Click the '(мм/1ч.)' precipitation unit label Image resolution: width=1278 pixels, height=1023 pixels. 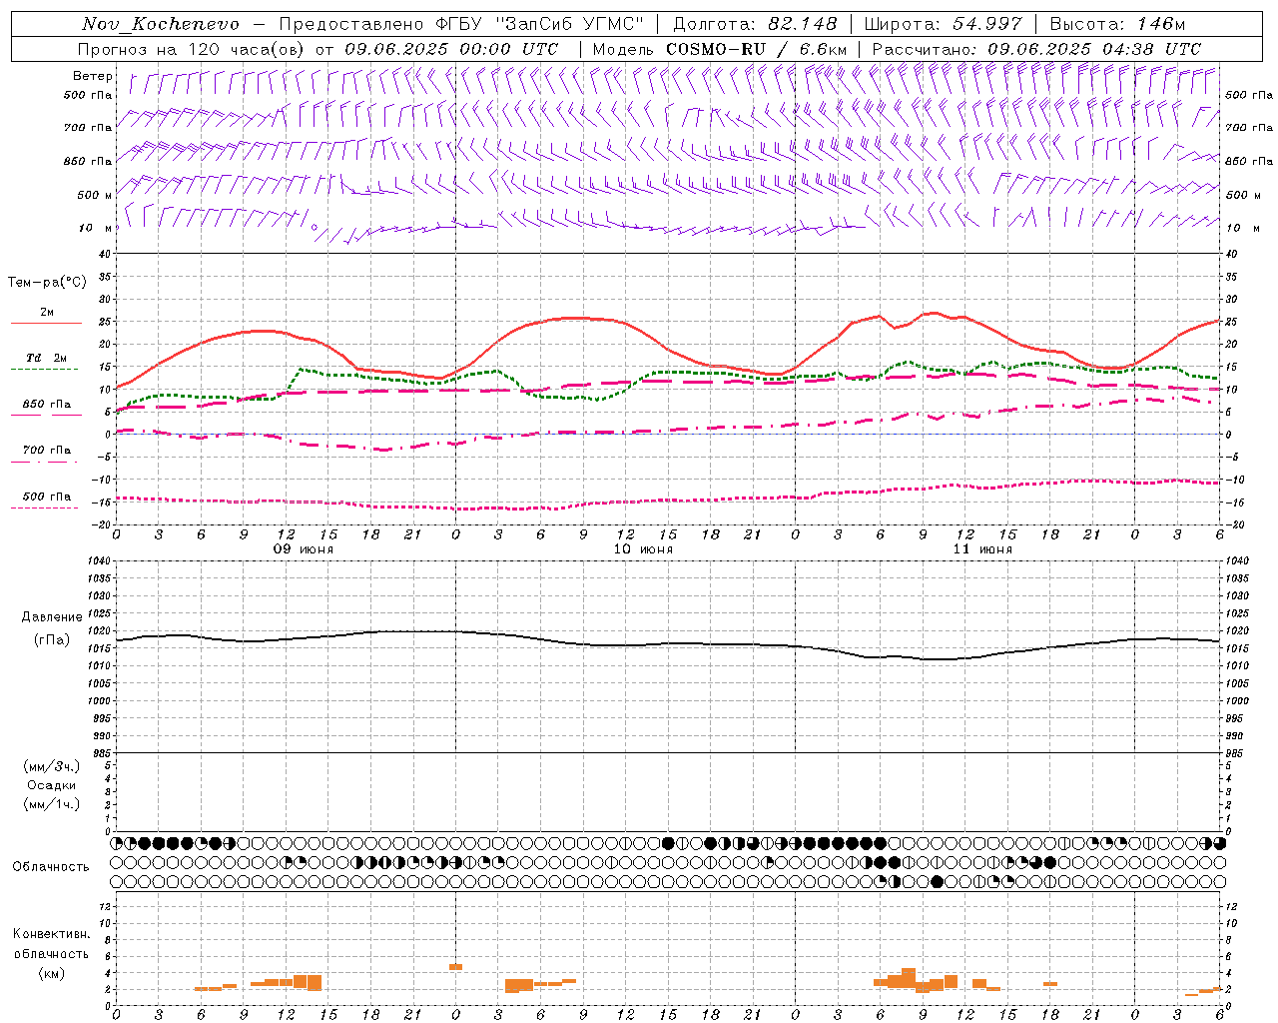(x=52, y=804)
